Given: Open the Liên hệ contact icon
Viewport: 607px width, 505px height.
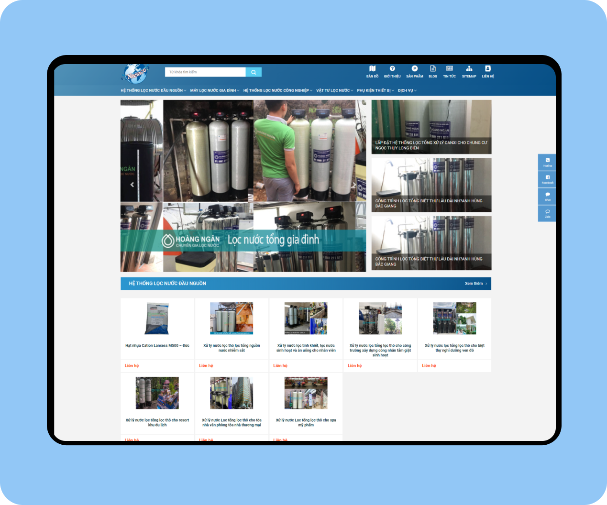Looking at the screenshot, I should 488,72.
